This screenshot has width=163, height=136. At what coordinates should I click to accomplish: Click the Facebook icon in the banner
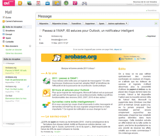(120, 59)
